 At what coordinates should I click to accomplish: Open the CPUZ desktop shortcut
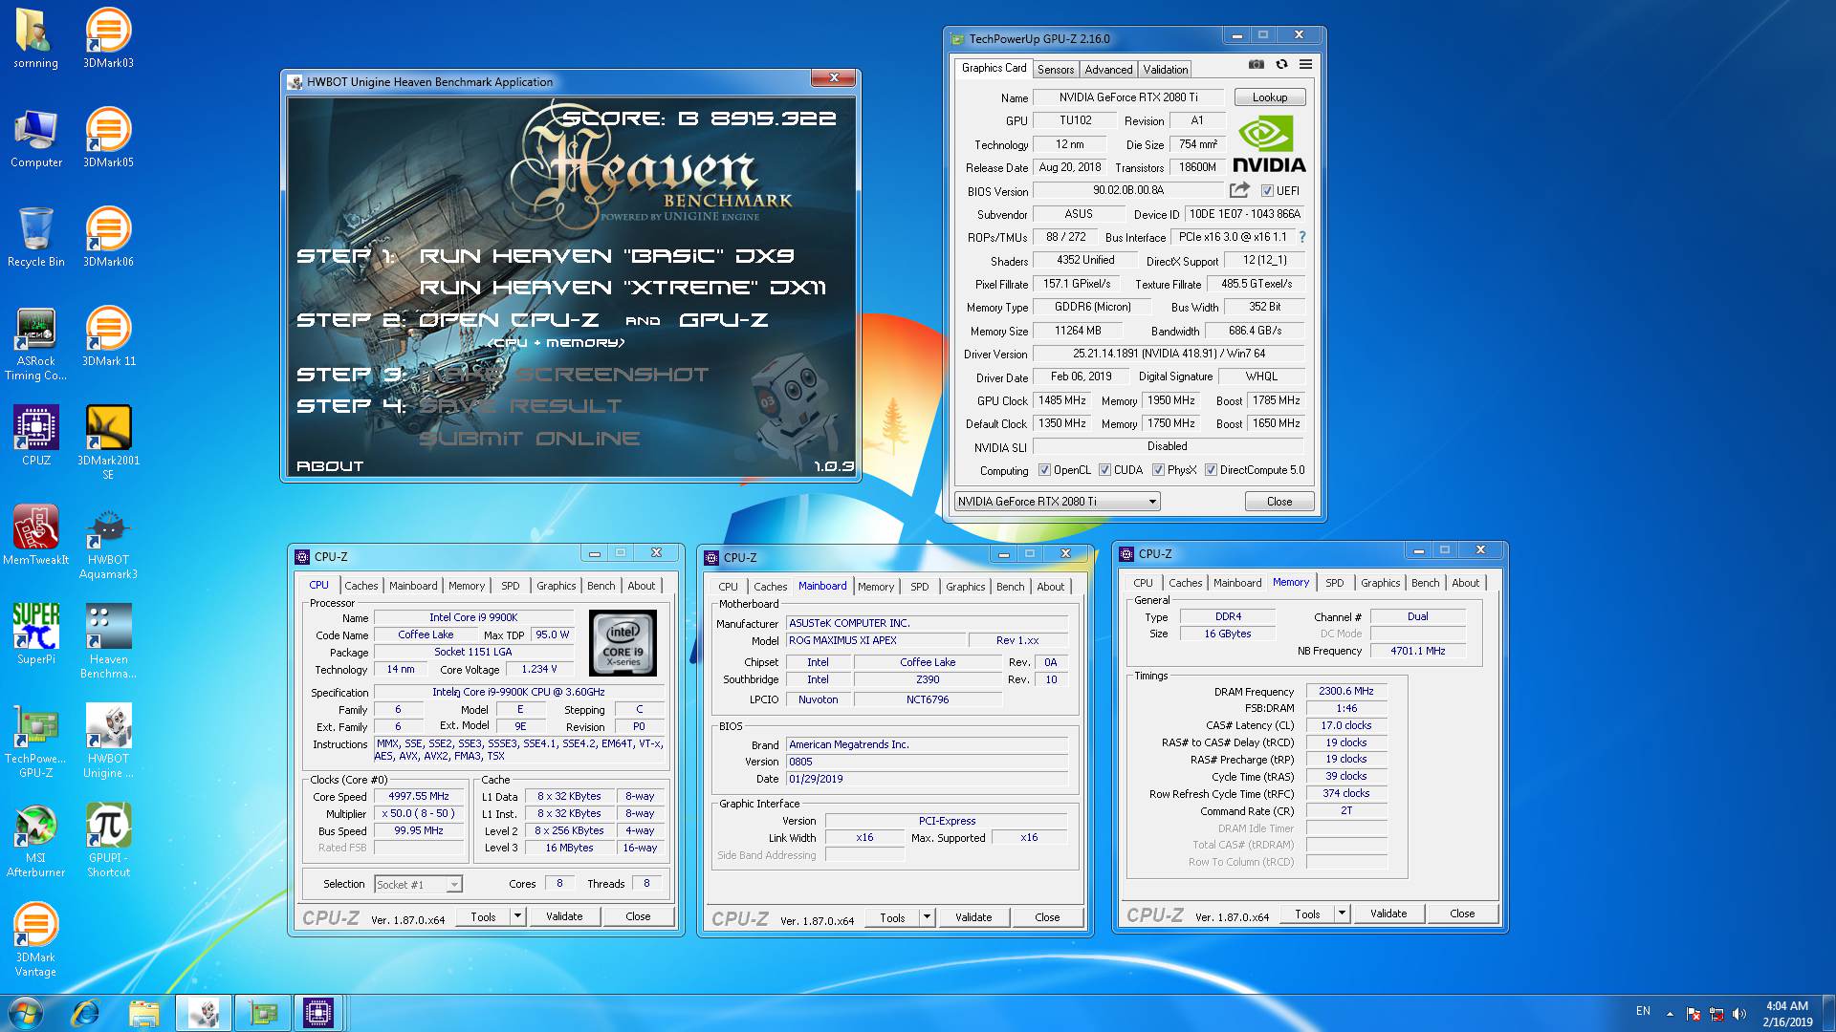coord(35,437)
